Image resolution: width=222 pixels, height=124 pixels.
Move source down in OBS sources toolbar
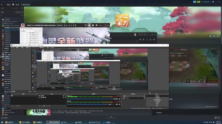(49, 106)
